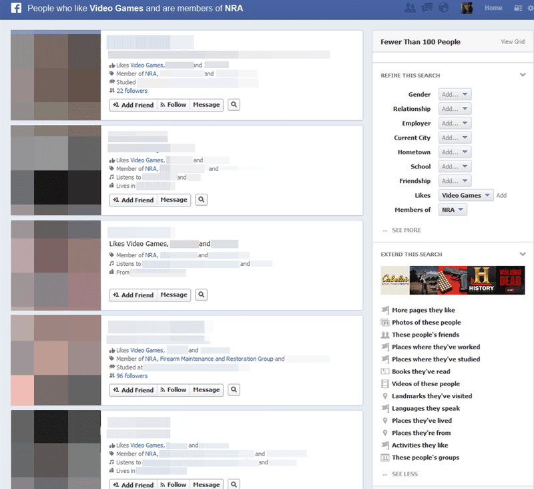Message the person with 96 followers

[206, 390]
